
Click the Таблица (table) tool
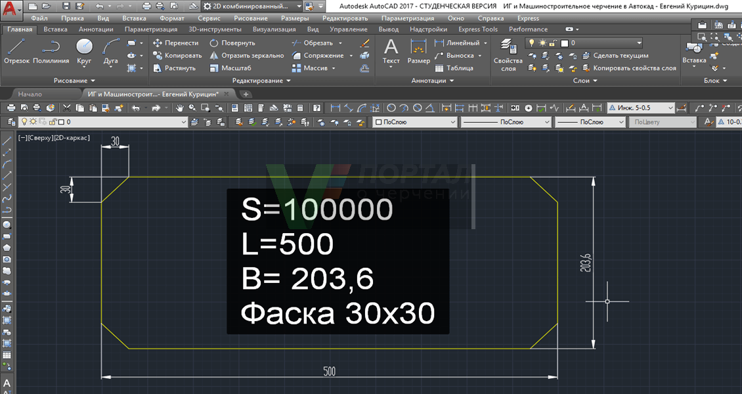tap(454, 68)
